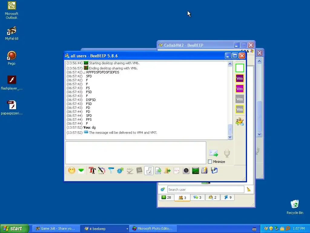
Task: Click the BeeBEEP bee tray icon
Action: 266,228
